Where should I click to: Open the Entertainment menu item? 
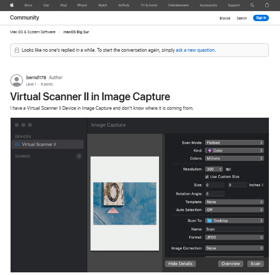coord(179,5)
